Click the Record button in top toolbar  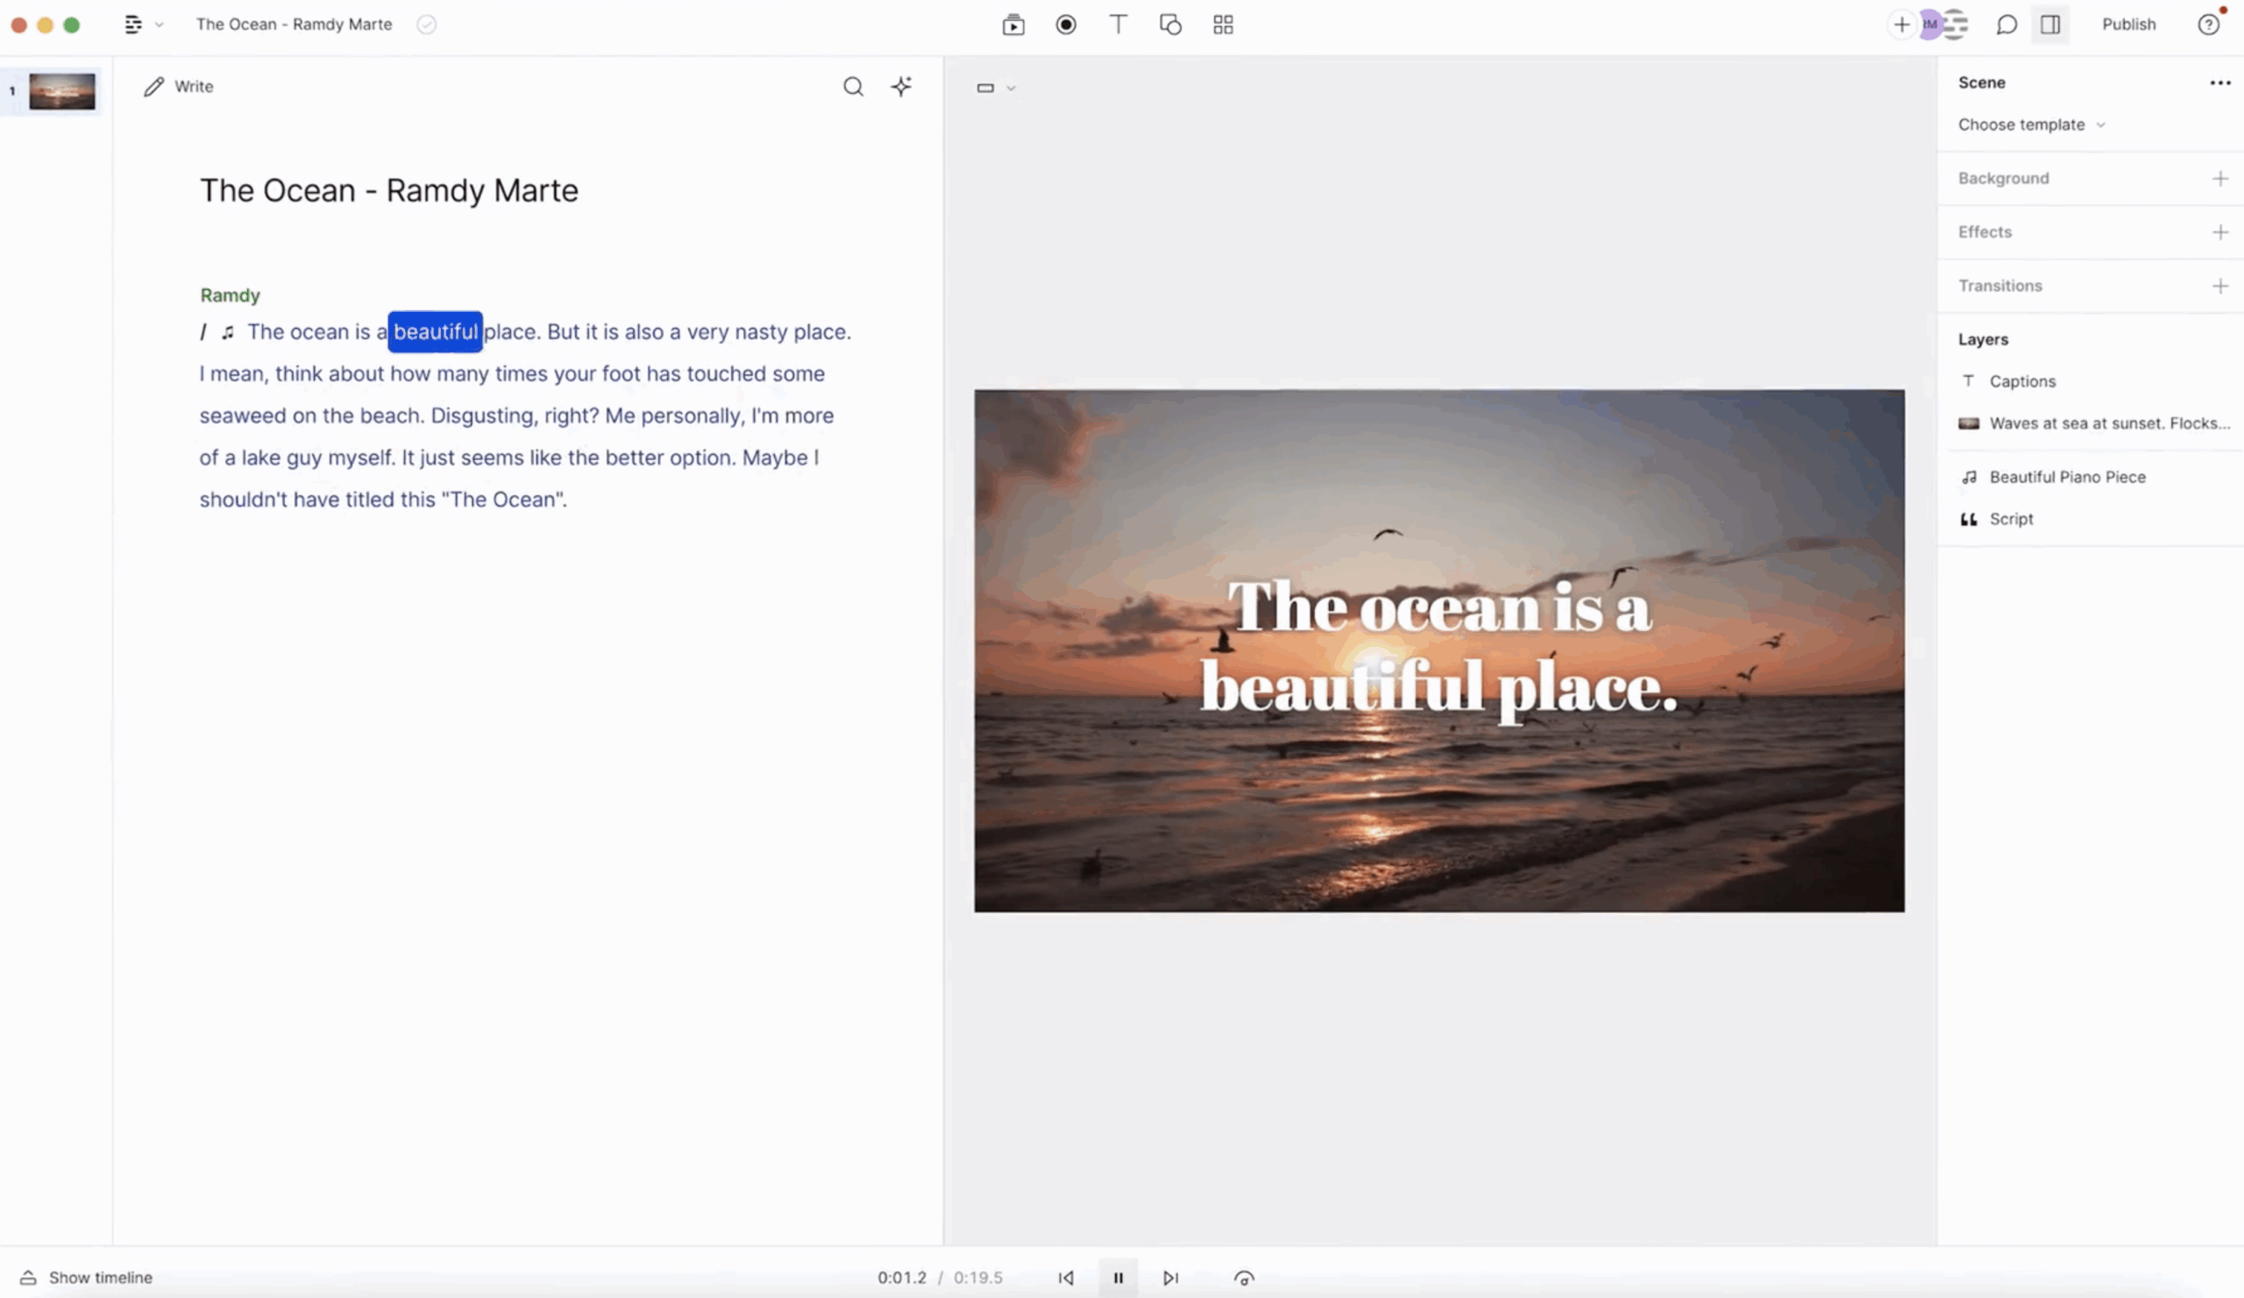pos(1065,25)
